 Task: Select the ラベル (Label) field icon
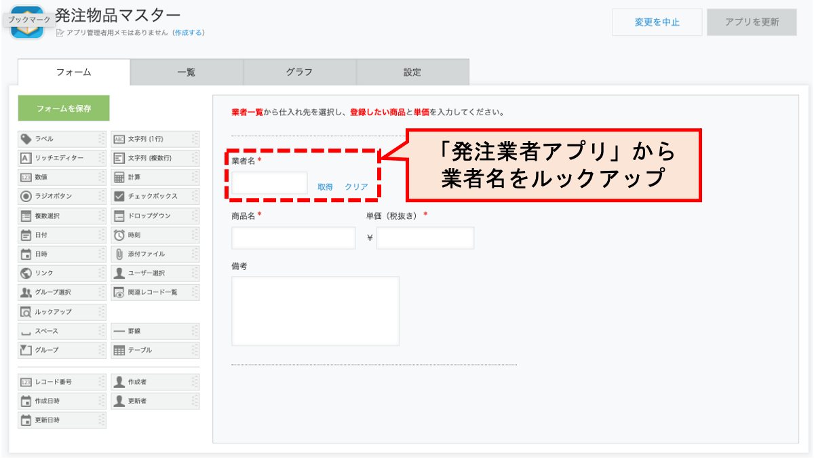(26, 139)
